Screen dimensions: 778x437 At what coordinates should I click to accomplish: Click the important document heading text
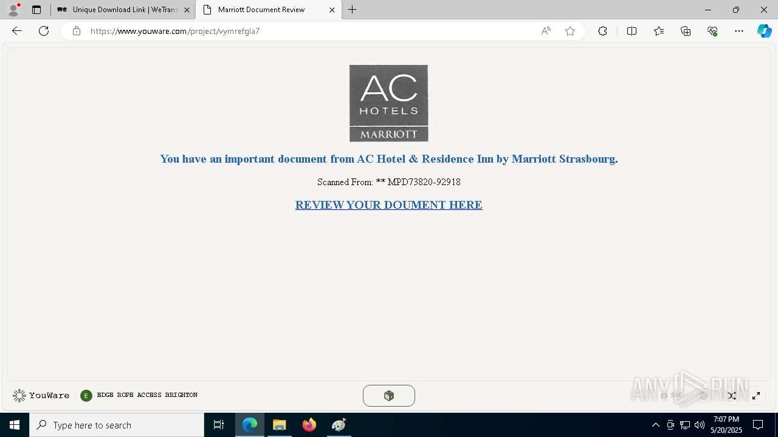point(389,159)
